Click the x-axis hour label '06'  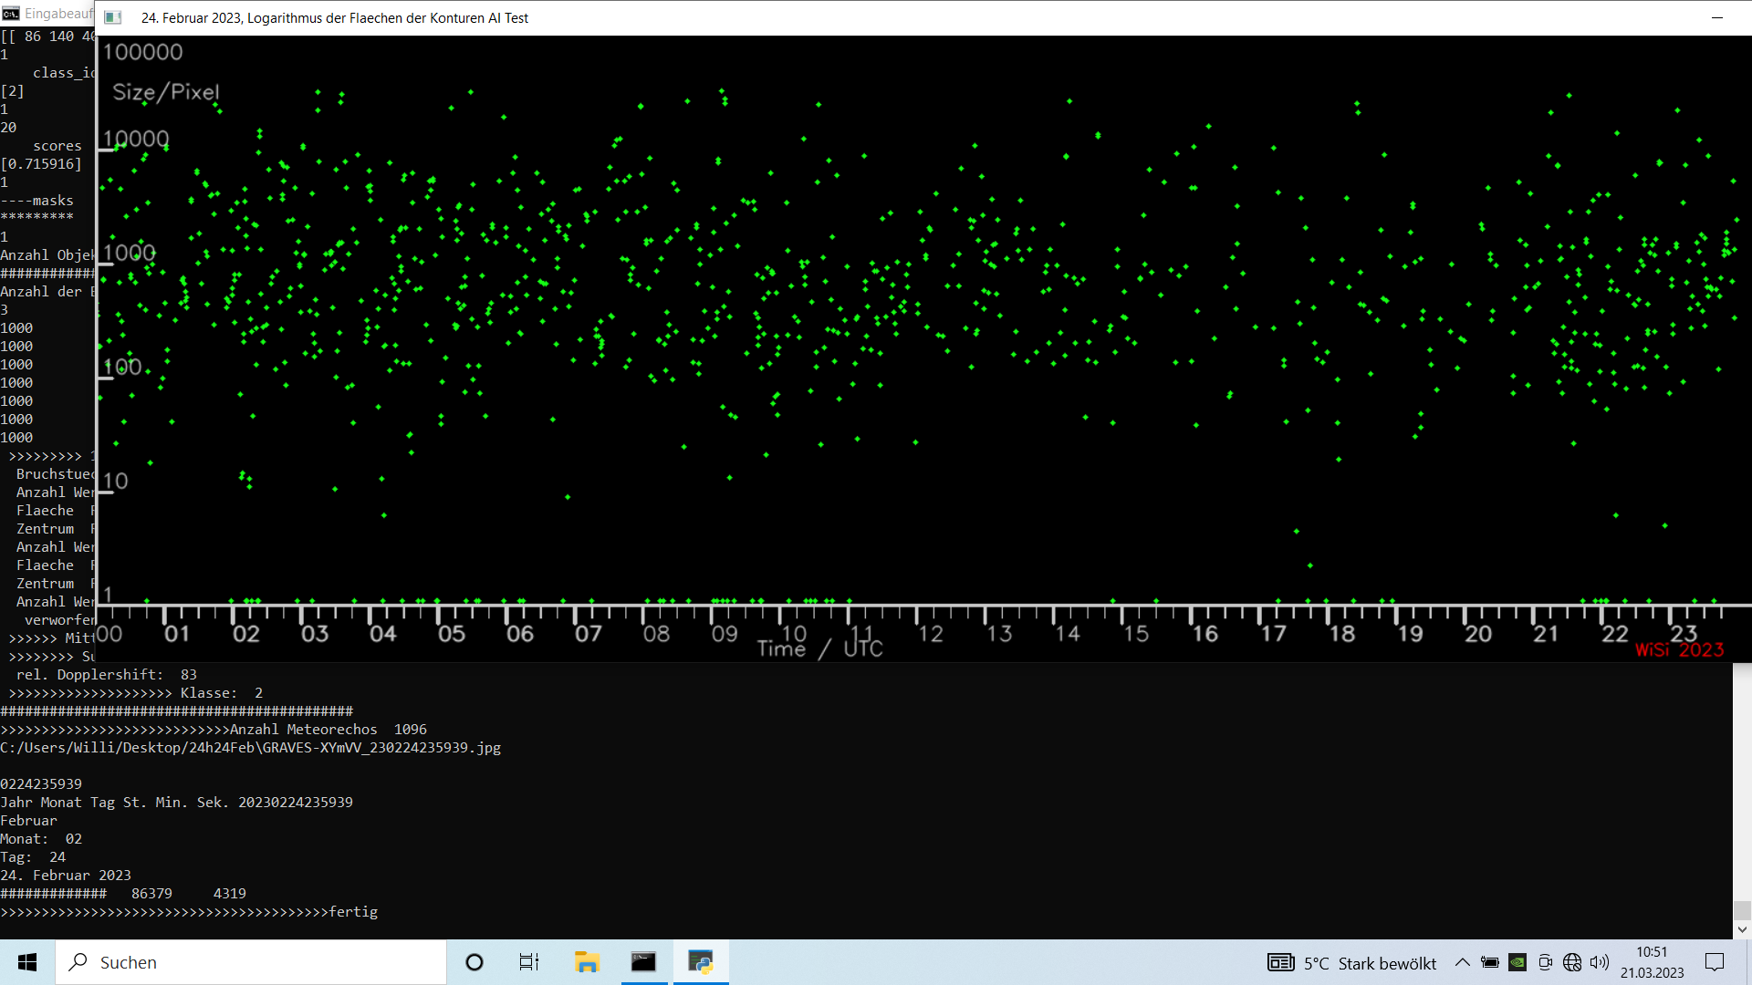[520, 634]
